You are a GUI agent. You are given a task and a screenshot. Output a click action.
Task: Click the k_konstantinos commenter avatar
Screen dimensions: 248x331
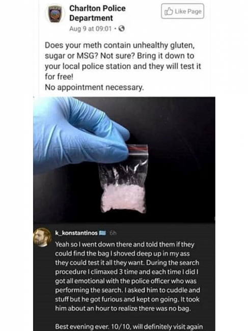click(x=42, y=237)
